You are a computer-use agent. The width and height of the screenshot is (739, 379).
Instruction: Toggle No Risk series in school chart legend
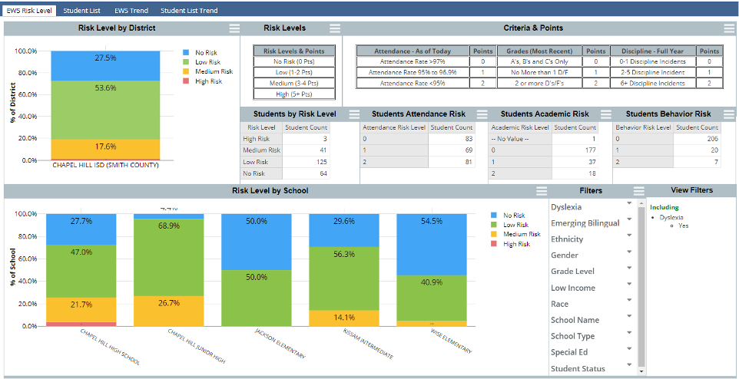[507, 215]
